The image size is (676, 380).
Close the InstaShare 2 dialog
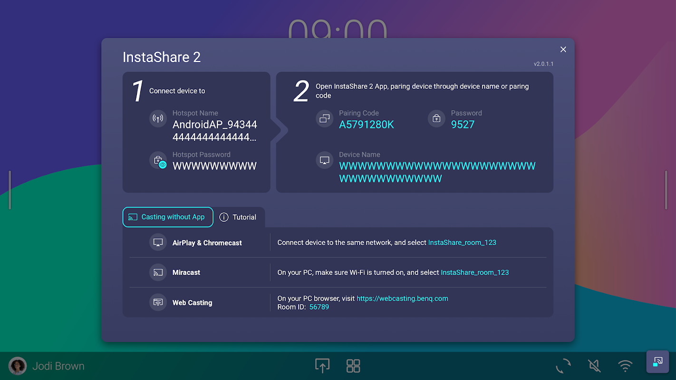[x=563, y=49]
